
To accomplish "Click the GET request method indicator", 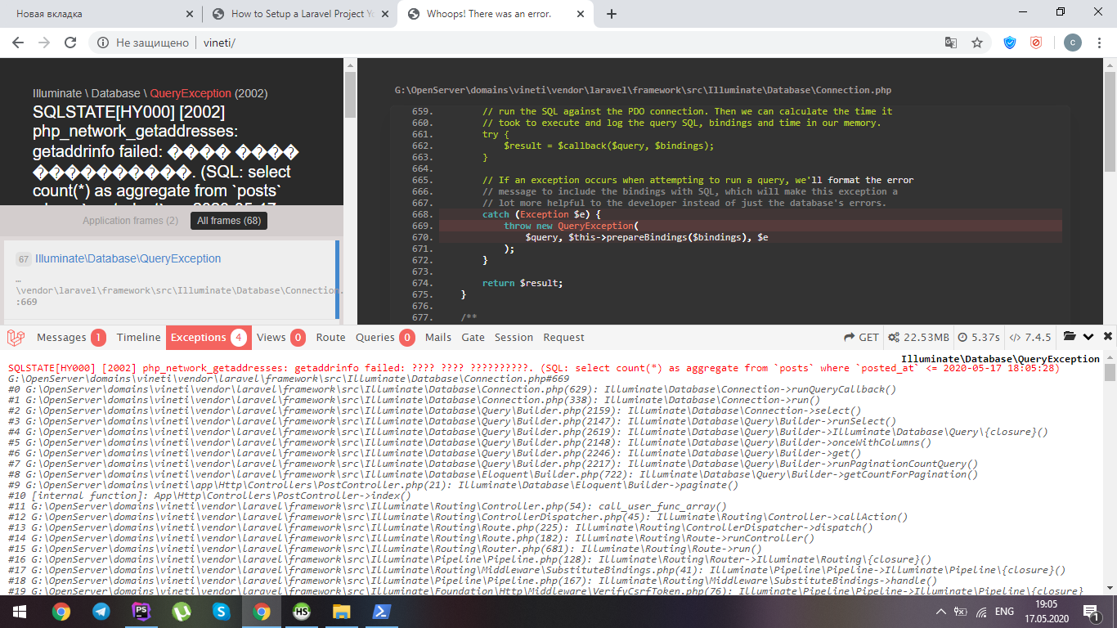I will tap(861, 337).
